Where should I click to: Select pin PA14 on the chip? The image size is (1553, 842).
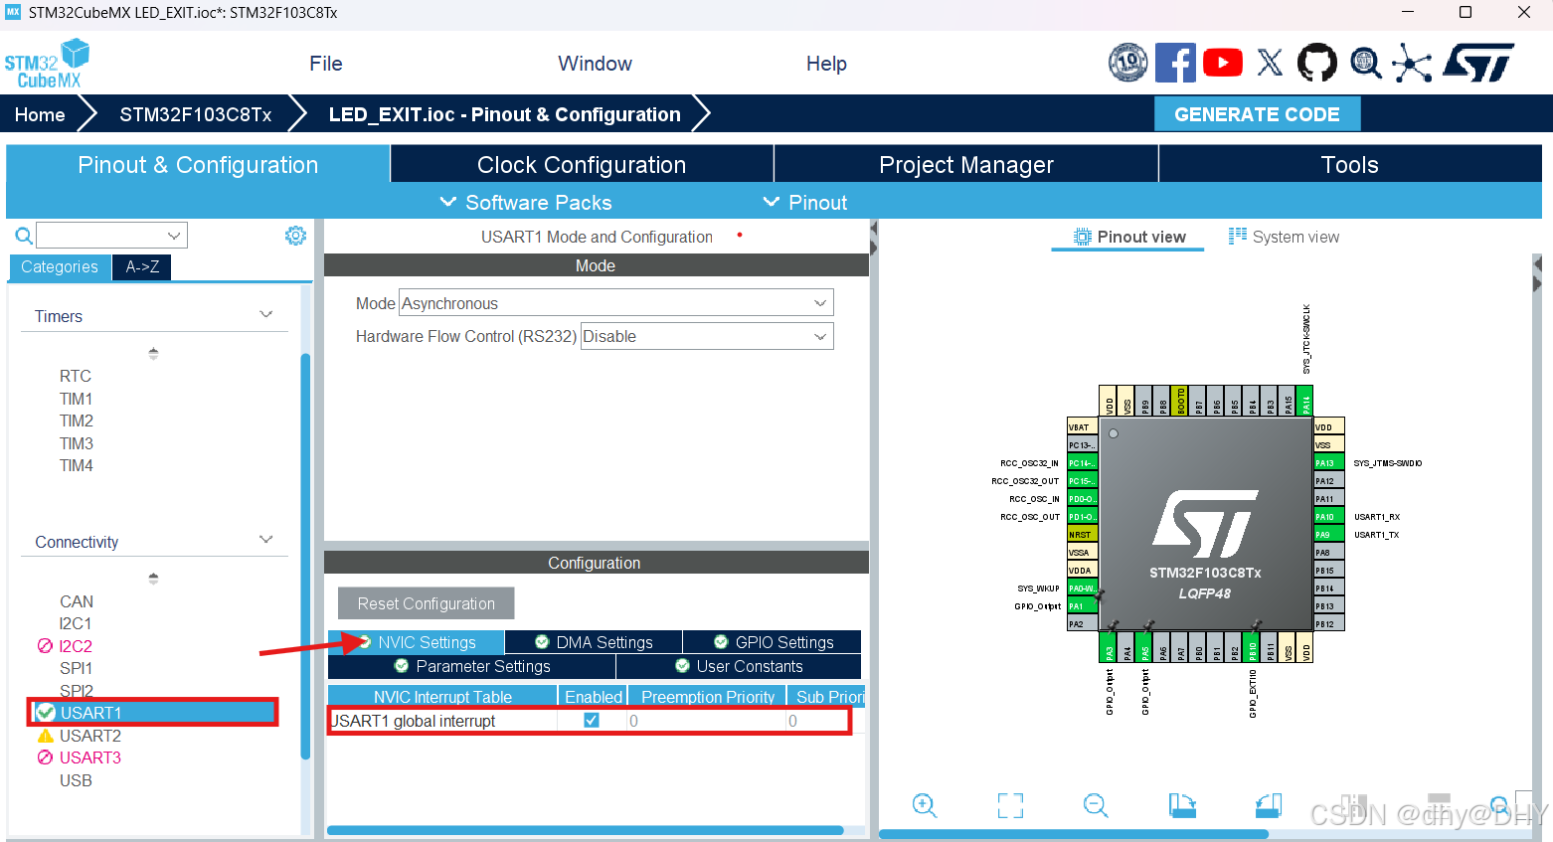click(x=1306, y=401)
